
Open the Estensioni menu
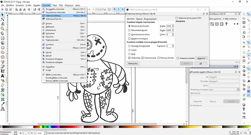(x=69, y=5)
